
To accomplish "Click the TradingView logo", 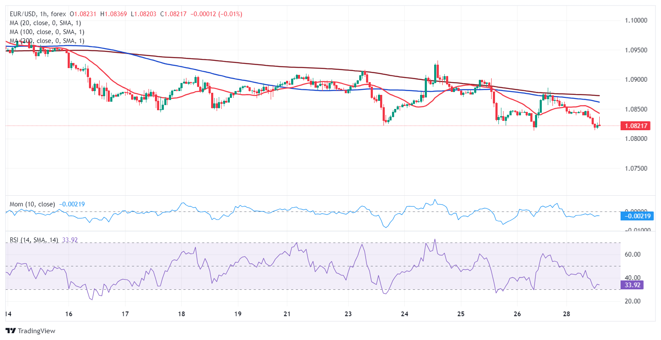I will pyautogui.click(x=30, y=331).
